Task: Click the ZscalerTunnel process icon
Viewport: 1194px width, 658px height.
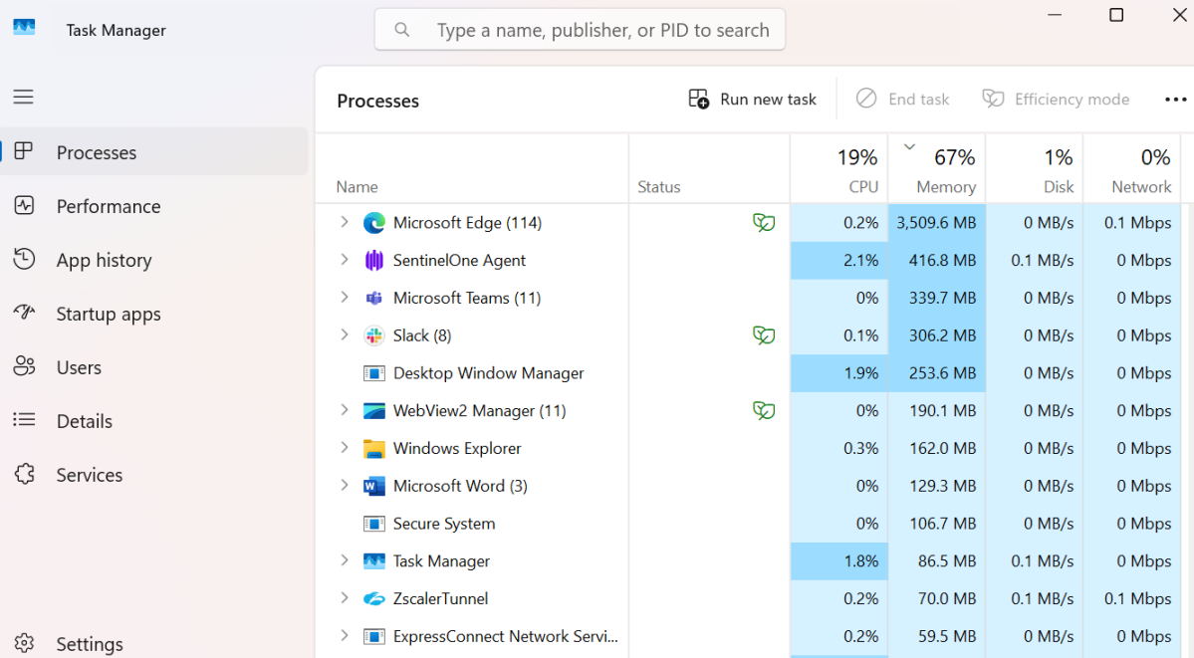Action: [x=373, y=598]
